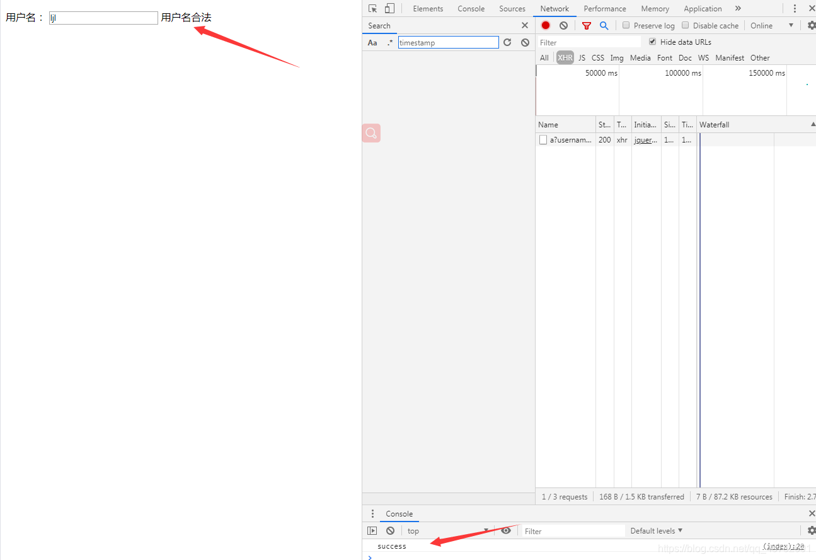
Task: Click the console live expression eye icon
Action: 506,530
